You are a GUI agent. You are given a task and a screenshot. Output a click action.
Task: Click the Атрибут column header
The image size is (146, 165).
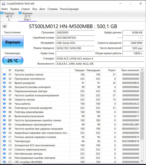41,70
